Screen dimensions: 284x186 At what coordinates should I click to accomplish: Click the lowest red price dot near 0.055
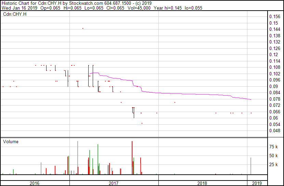coord(142,123)
